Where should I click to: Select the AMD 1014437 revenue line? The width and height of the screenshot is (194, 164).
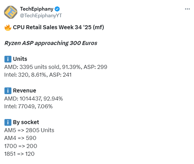[34, 99]
